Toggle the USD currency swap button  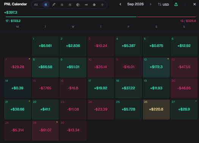163,5
